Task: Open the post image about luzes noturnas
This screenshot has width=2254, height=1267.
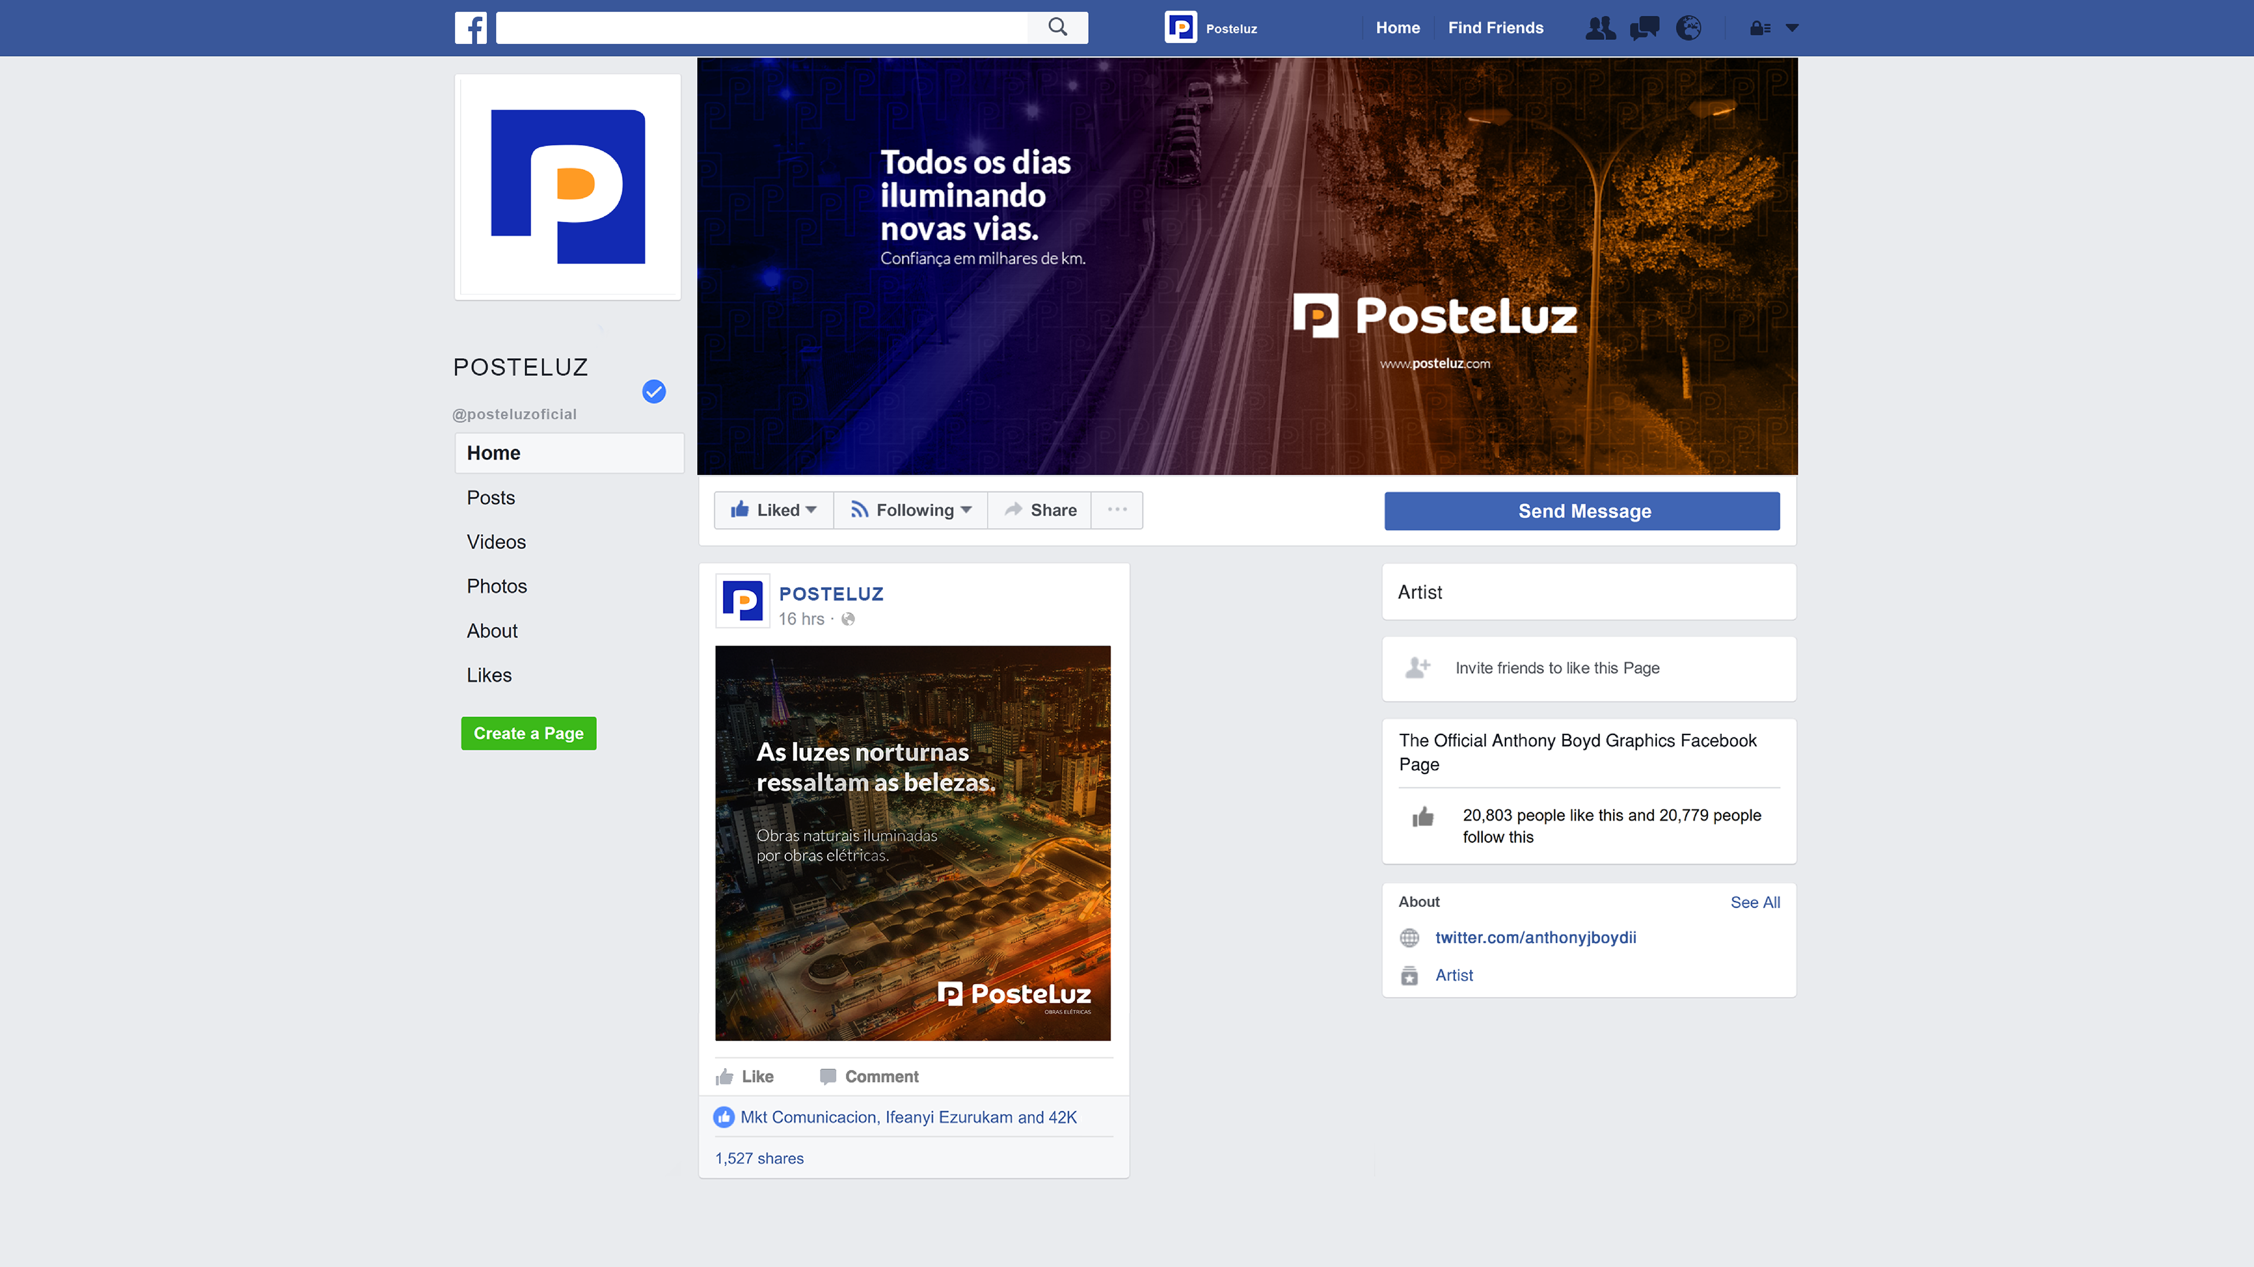Action: (913, 843)
